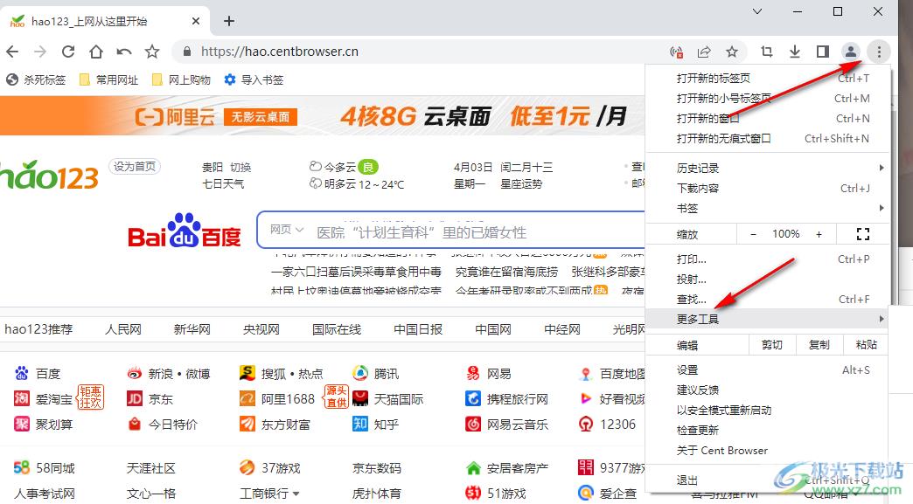The height and width of the screenshot is (504, 913).
Task: Click the 杀死标签 bookmark
Action: (x=36, y=79)
